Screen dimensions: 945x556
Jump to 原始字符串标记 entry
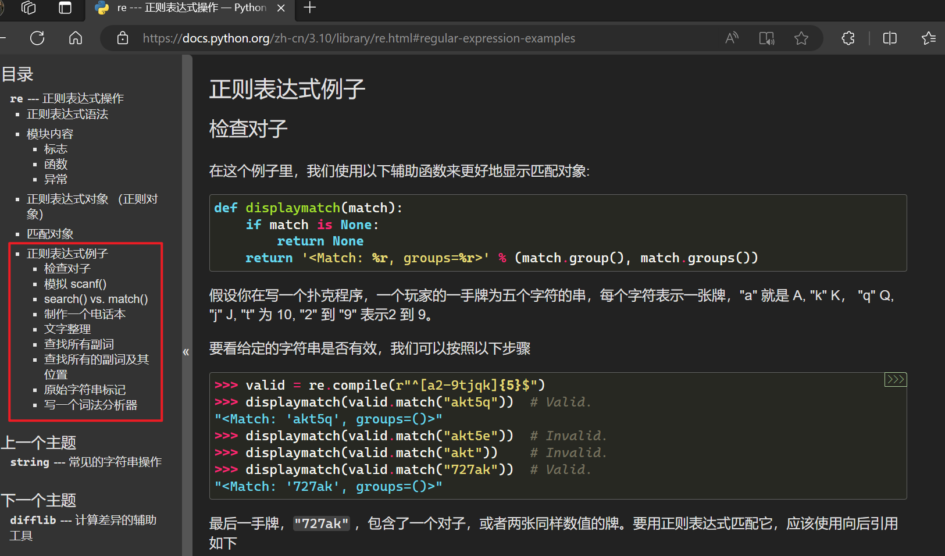coord(85,390)
